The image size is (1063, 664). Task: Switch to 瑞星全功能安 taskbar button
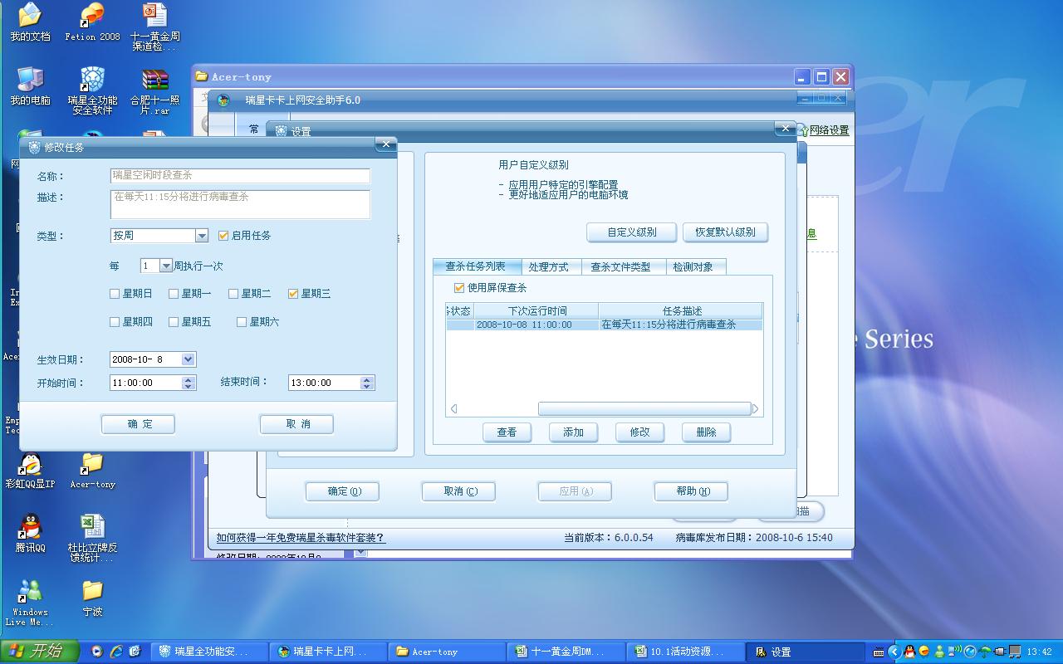[x=210, y=652]
